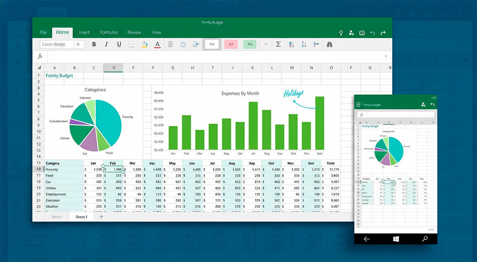The width and height of the screenshot is (477, 262).
Task: Undo the last action in title bar
Action: point(372,33)
